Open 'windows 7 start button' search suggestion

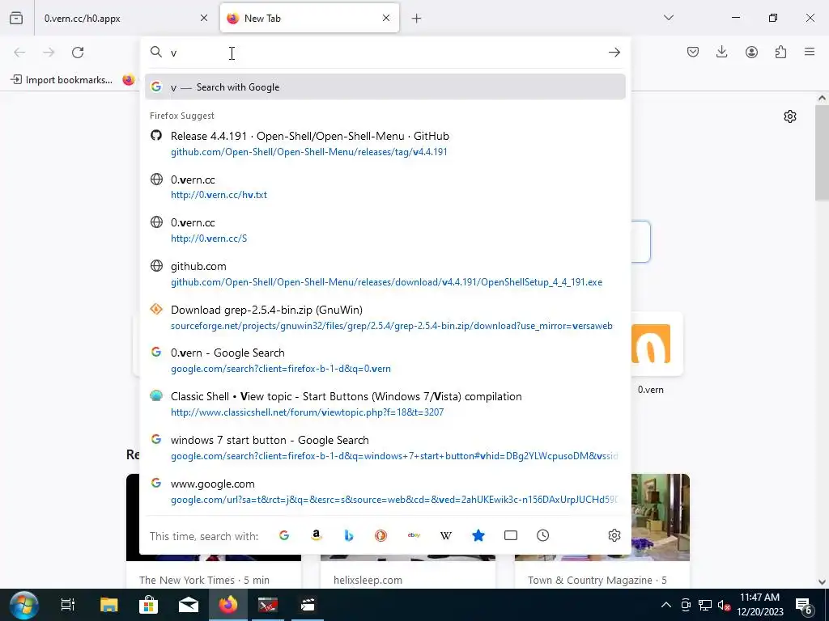(385, 448)
